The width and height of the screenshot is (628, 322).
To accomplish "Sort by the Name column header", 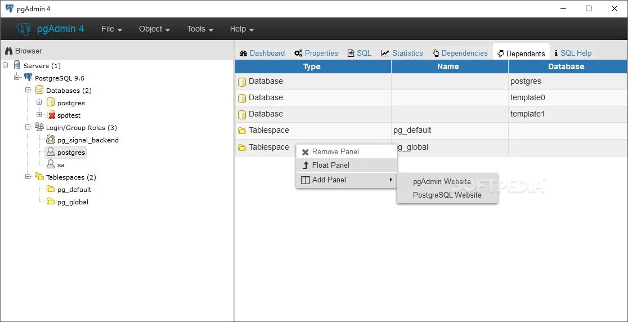I will pyautogui.click(x=450, y=66).
